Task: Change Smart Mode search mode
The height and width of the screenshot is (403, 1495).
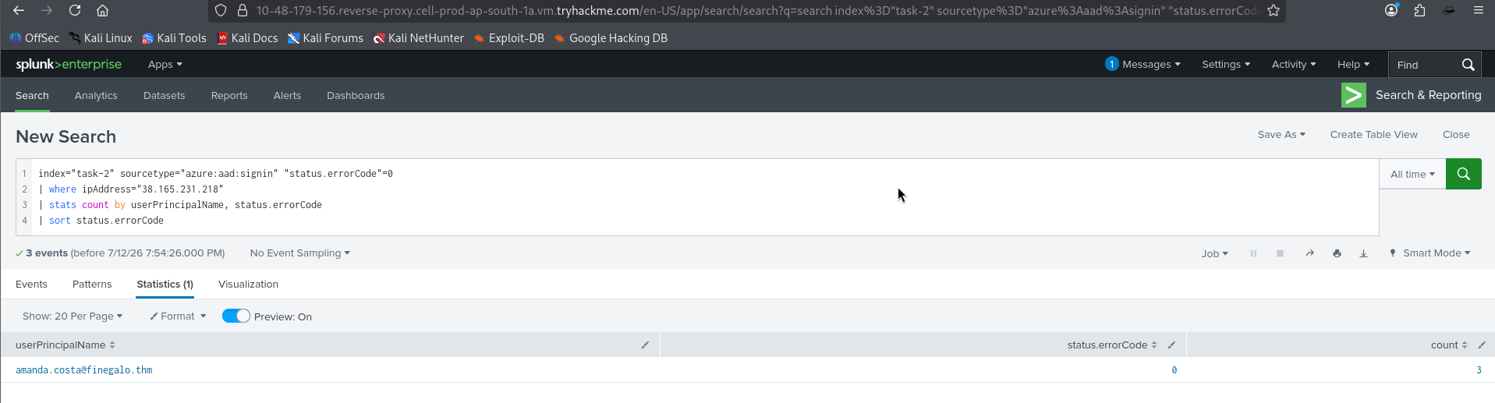Action: (x=1429, y=253)
